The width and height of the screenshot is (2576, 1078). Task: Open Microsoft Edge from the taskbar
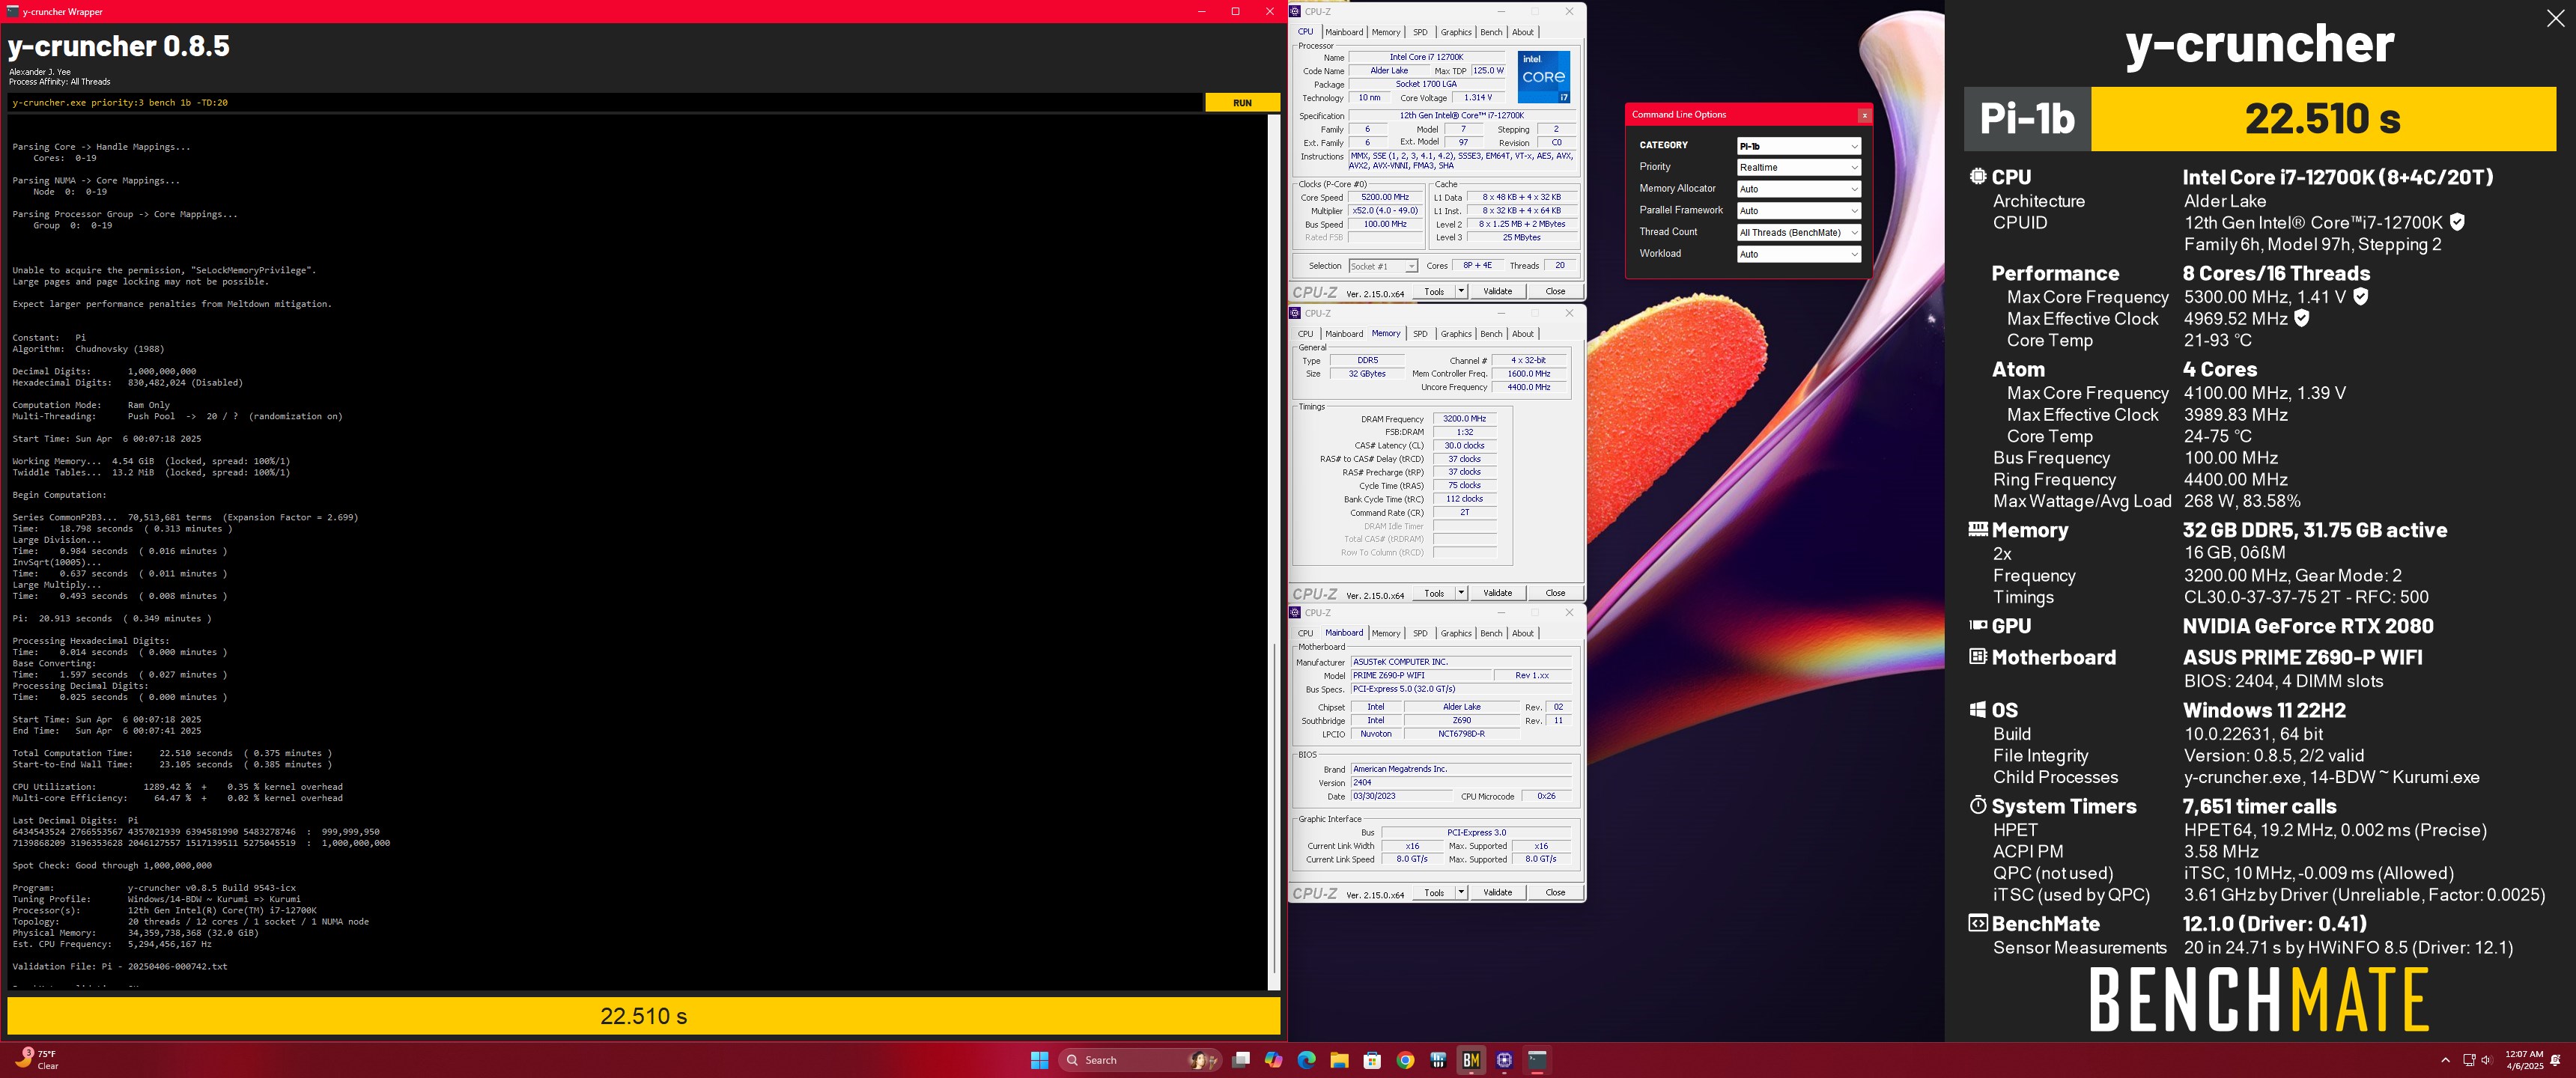pos(1306,1060)
